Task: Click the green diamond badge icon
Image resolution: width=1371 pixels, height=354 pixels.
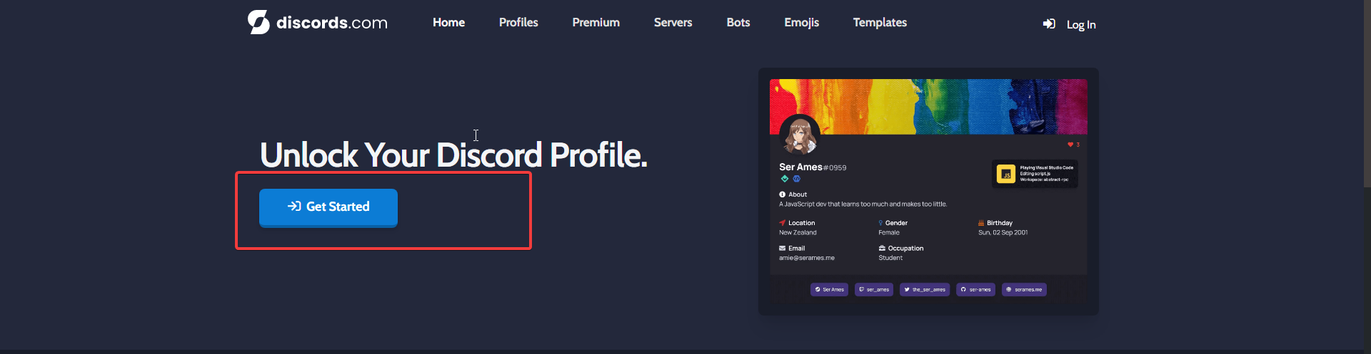Action: pos(785,179)
